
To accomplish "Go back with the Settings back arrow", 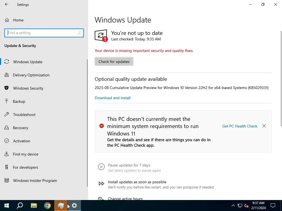I will (7, 4).
